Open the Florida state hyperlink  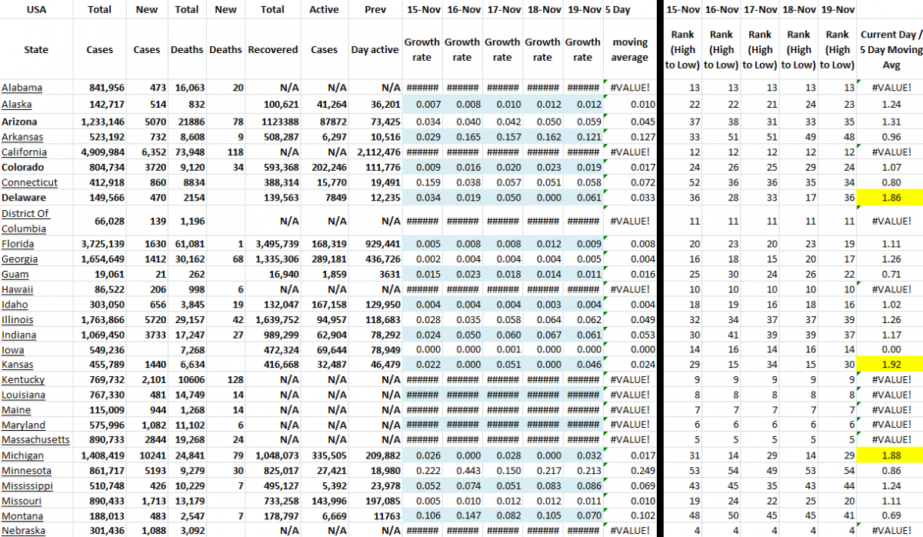[x=17, y=244]
